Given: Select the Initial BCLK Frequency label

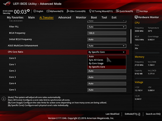Looking at the screenshot, I should point(20,39).
